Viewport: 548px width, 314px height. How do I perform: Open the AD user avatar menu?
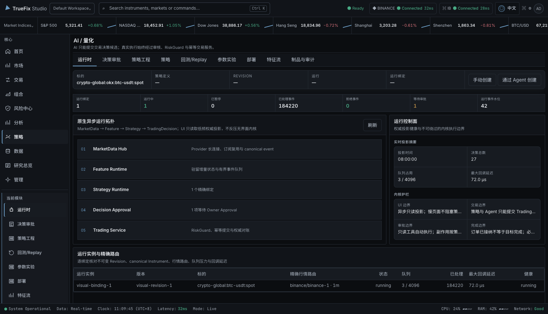[538, 9]
